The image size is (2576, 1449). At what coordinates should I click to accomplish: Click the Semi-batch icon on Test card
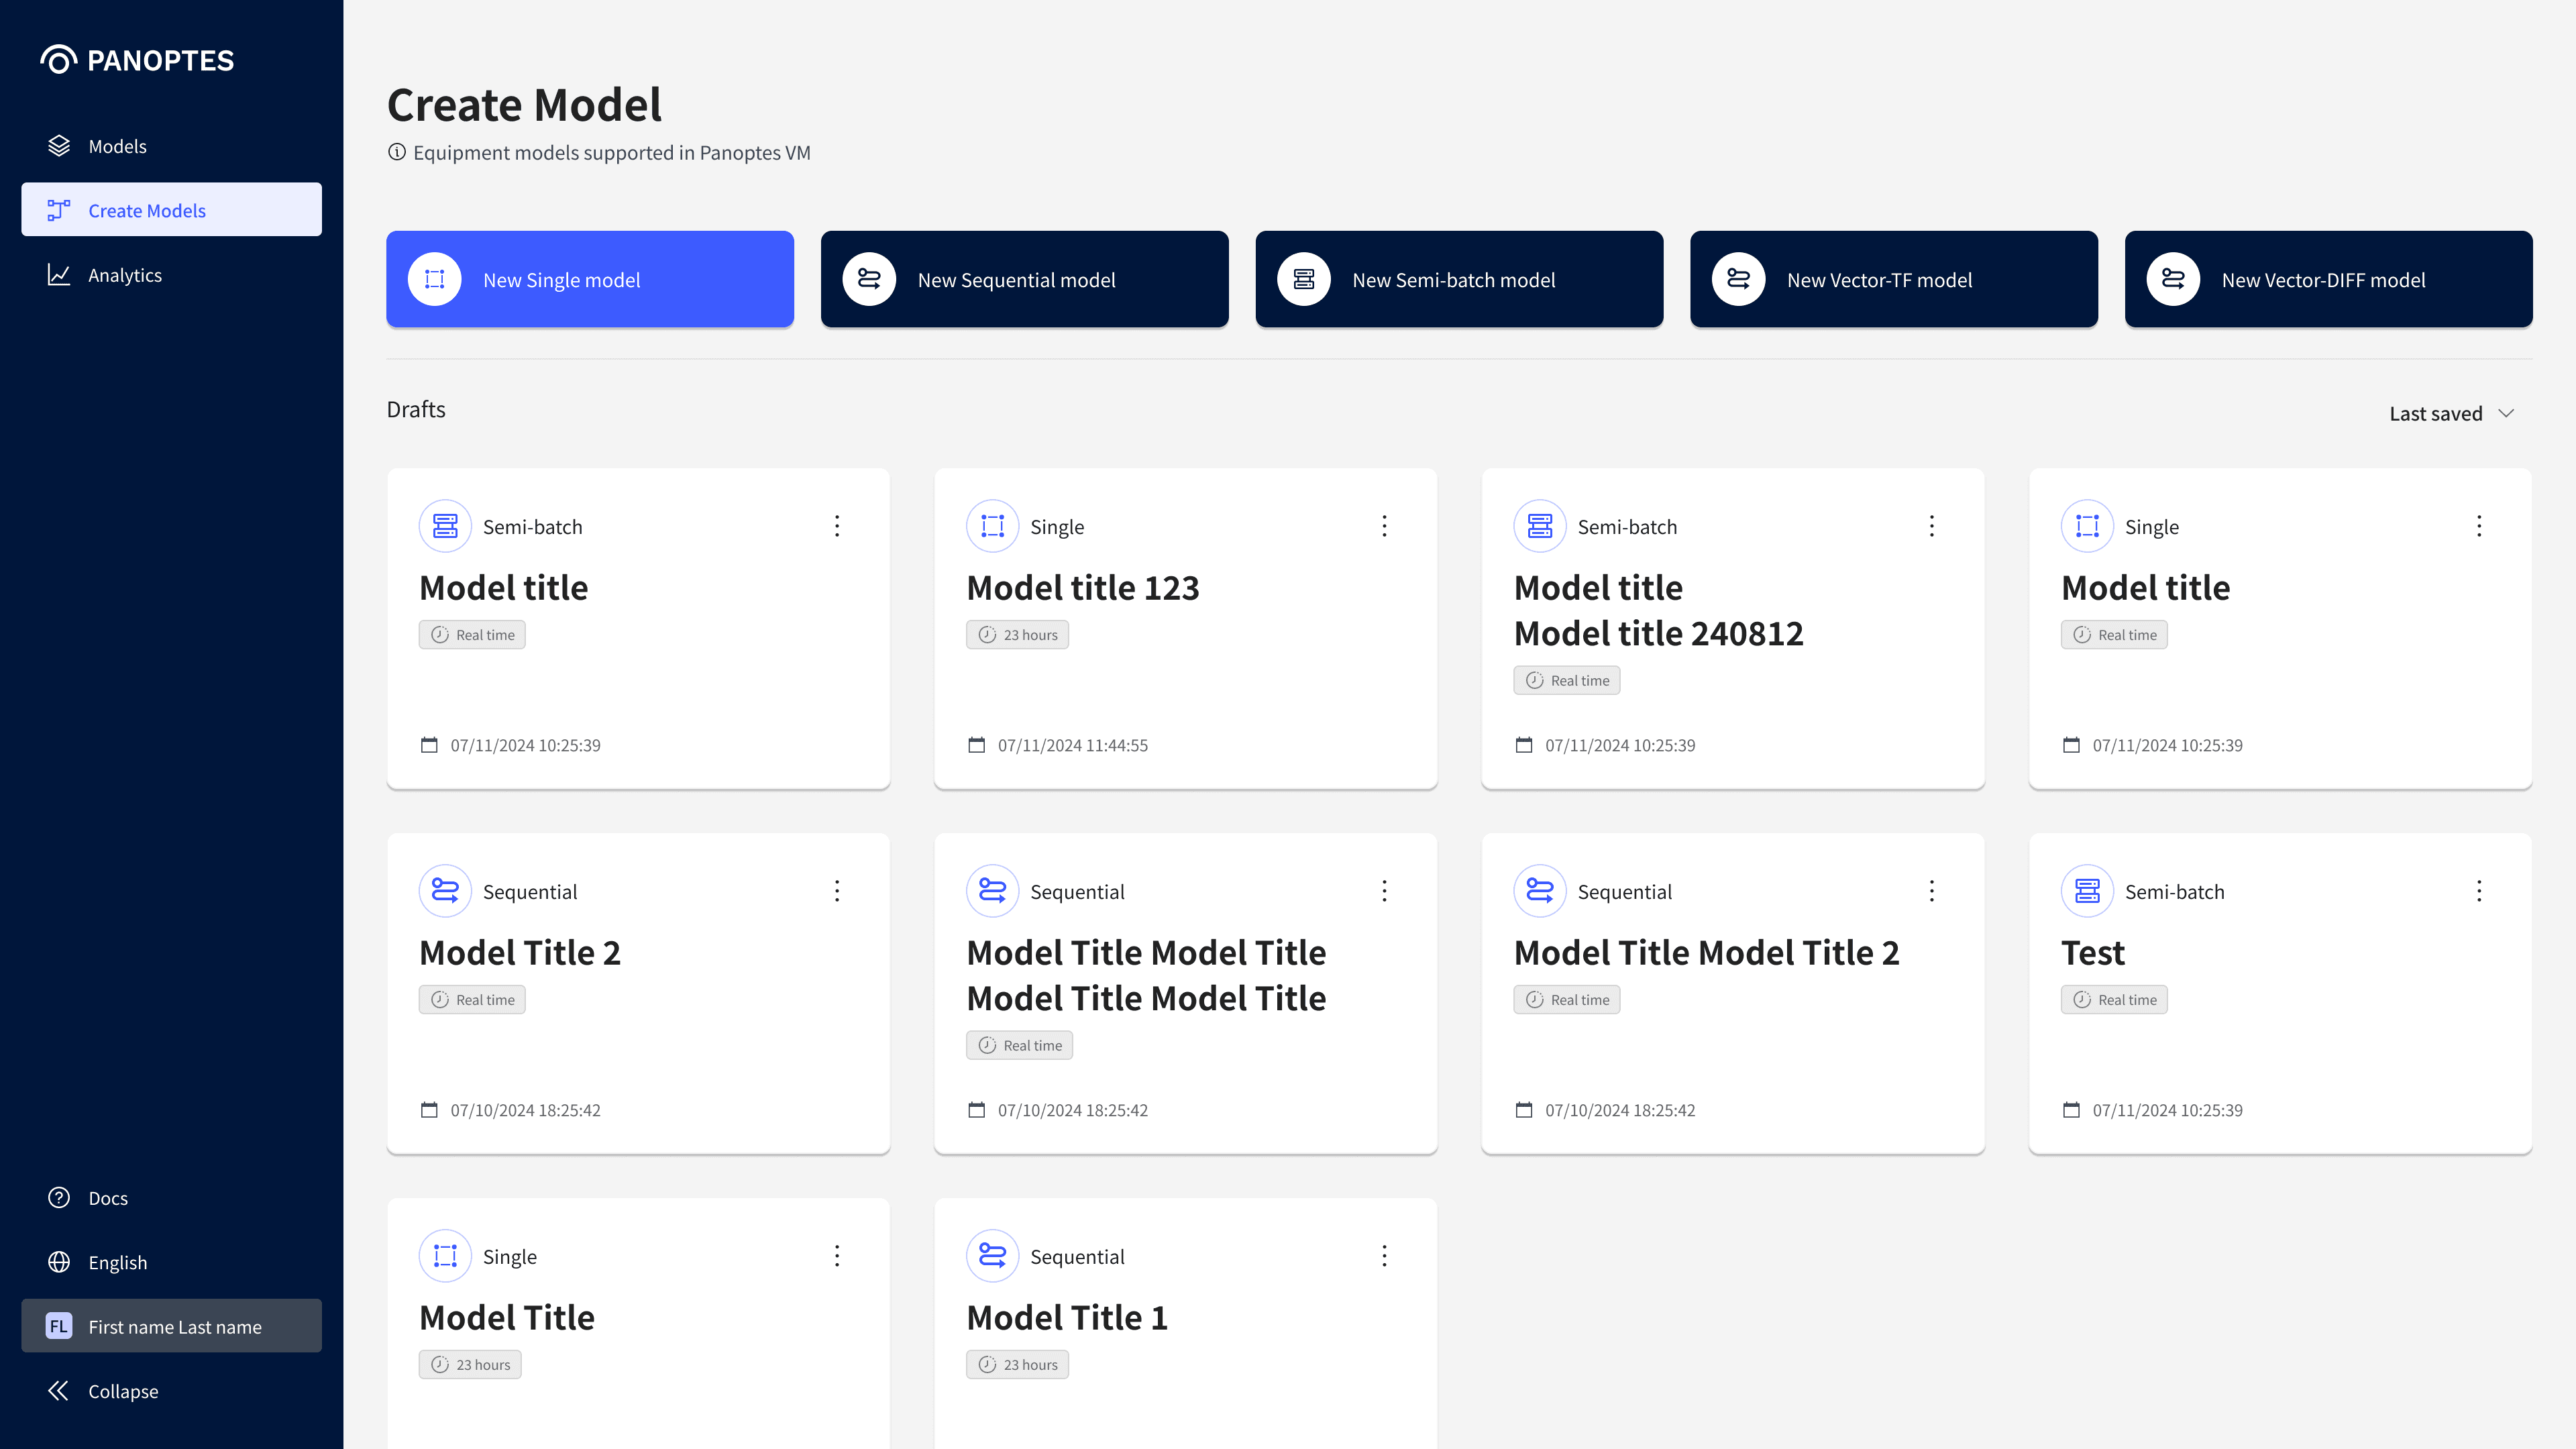click(x=2087, y=891)
